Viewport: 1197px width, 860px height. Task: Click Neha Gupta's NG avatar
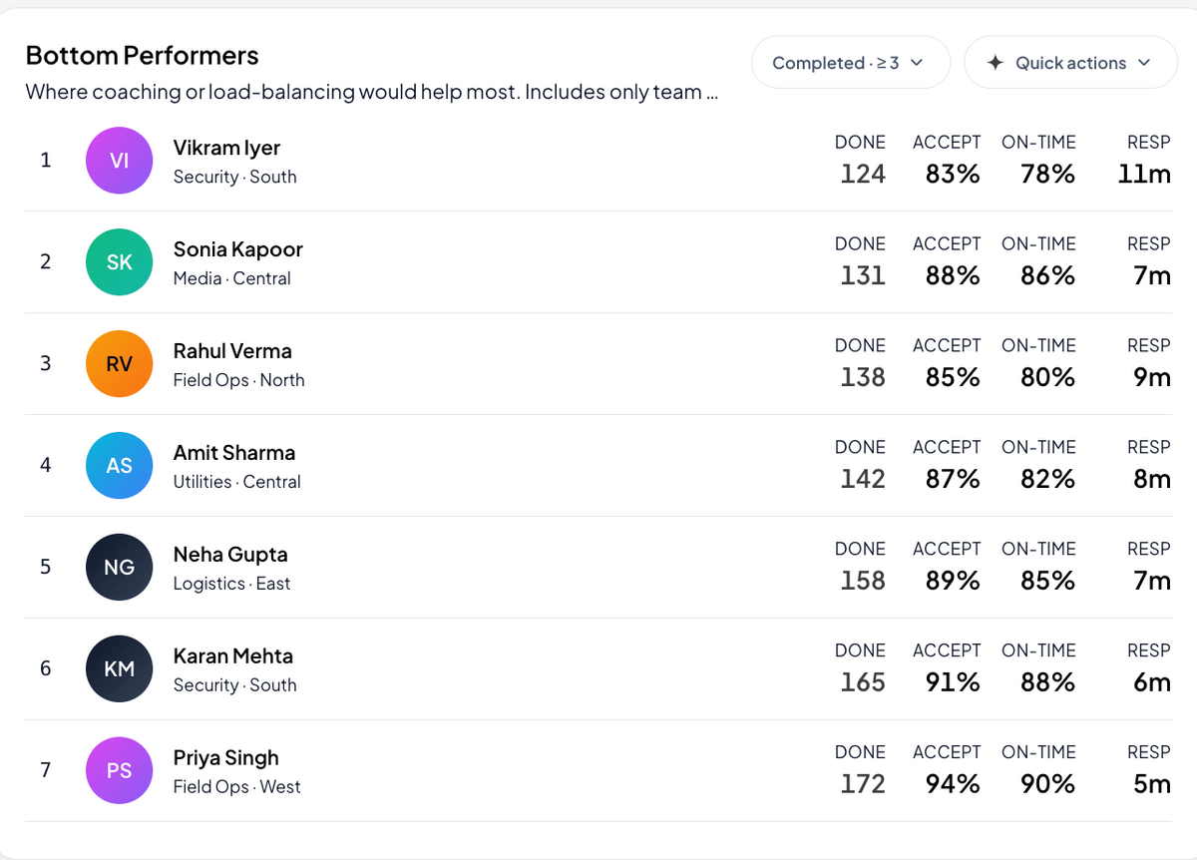point(119,567)
